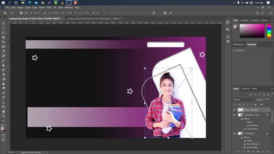Screen dimensions: 274x154
Task: Select the Rectangular Marquee tool
Action: point(3,28)
